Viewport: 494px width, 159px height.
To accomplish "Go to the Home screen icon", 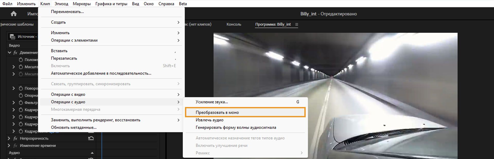I will (14, 14).
